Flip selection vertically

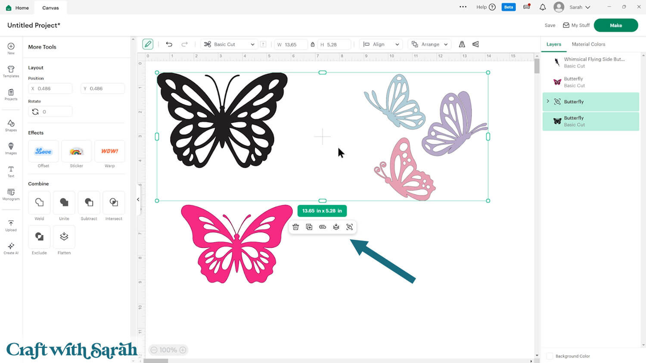[x=475, y=44]
